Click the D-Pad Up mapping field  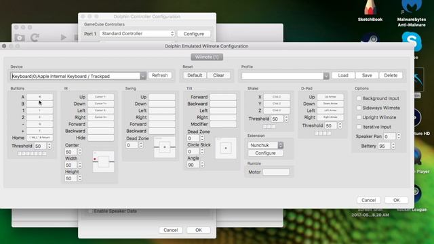tap(330, 97)
